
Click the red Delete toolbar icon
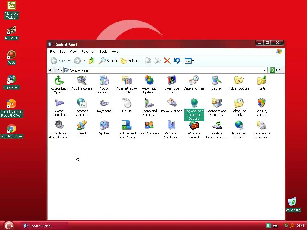pos(167,61)
